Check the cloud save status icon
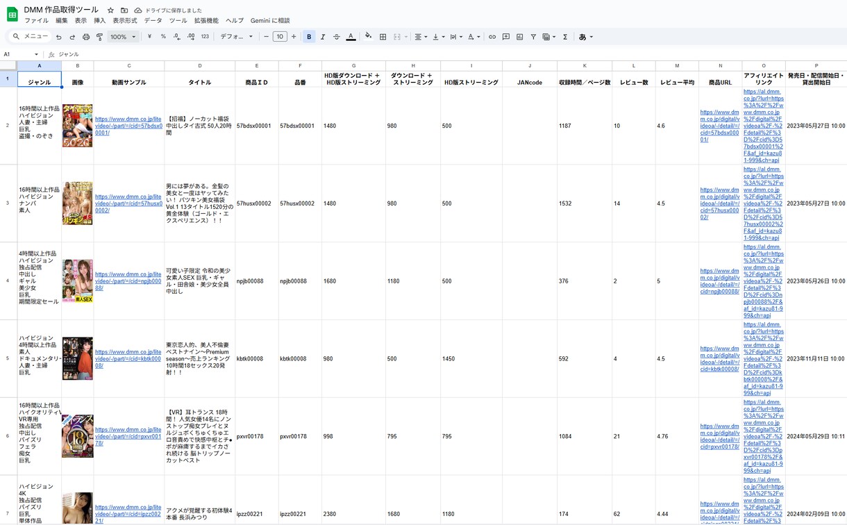The height and width of the screenshot is (525, 847). click(137, 10)
